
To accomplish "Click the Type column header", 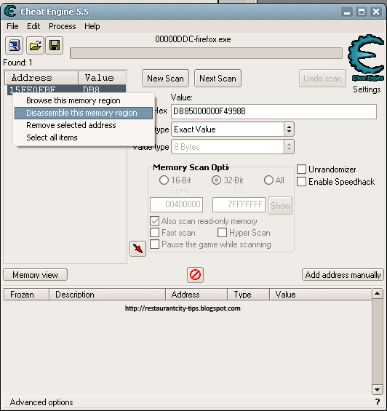I will pyautogui.click(x=248, y=295).
